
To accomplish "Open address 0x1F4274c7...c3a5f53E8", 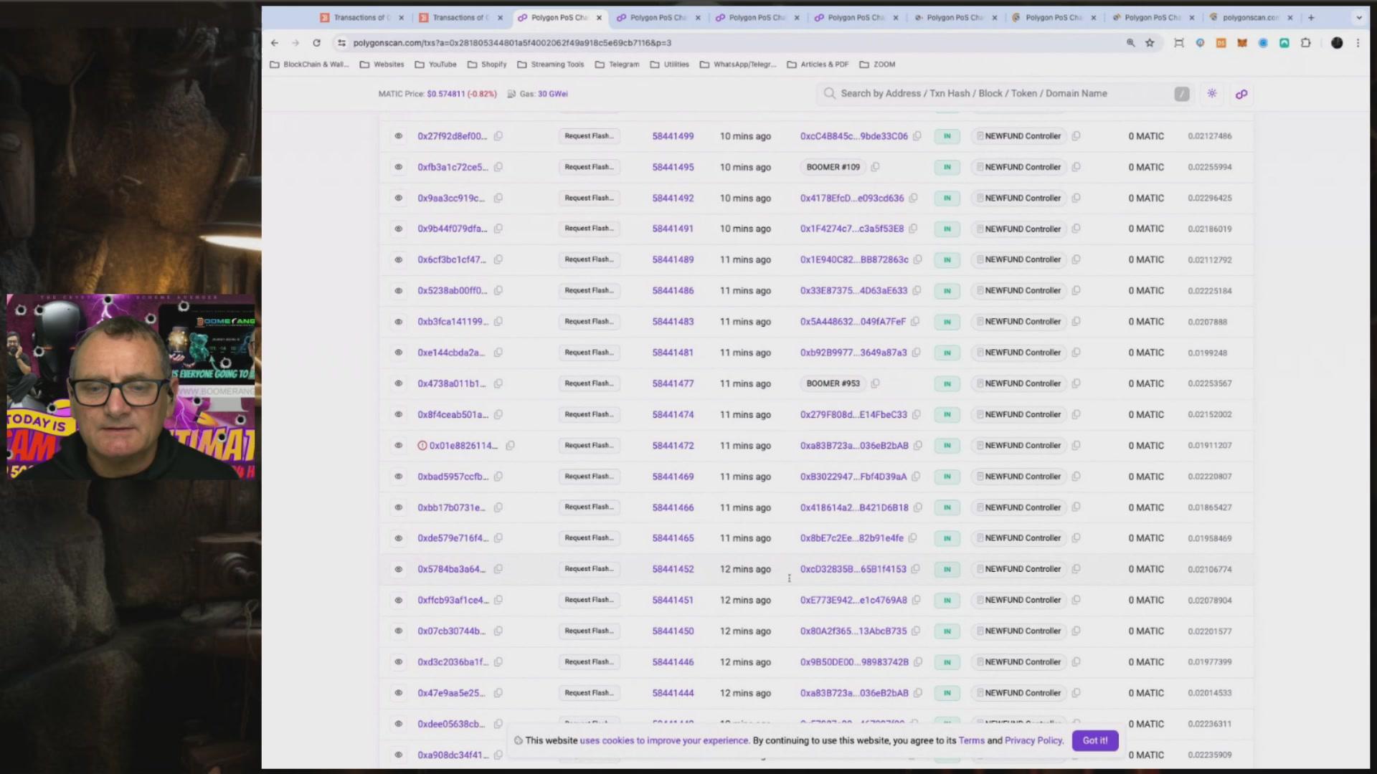I will pyautogui.click(x=852, y=229).
